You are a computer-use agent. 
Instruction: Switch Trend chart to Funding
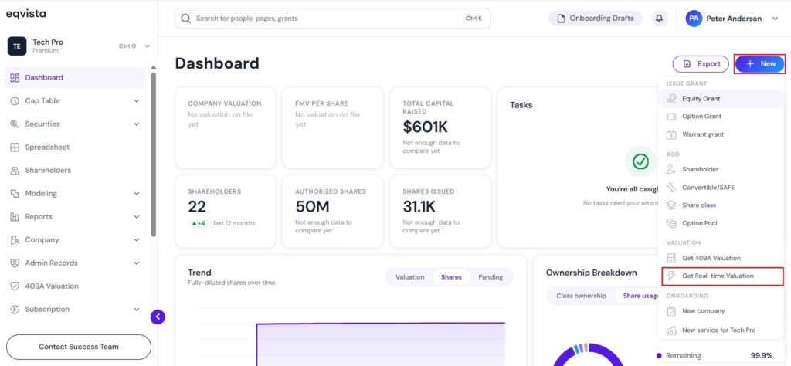click(x=491, y=276)
